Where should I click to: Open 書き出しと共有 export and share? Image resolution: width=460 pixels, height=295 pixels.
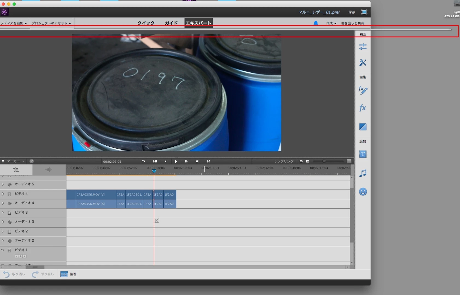coord(353,23)
